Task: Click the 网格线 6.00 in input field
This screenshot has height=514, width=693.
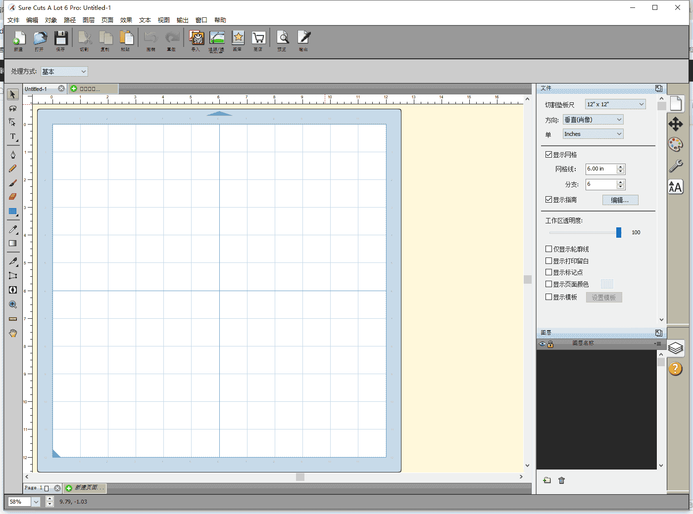Action: [600, 169]
